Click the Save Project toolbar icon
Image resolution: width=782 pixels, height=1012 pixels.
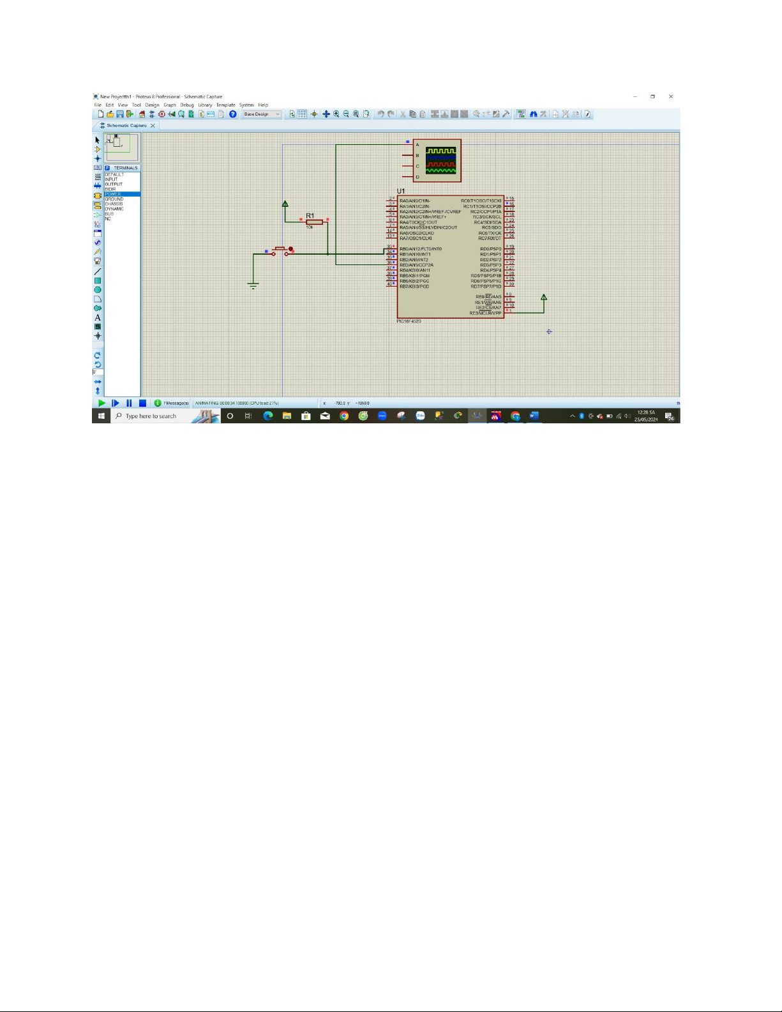click(x=119, y=114)
